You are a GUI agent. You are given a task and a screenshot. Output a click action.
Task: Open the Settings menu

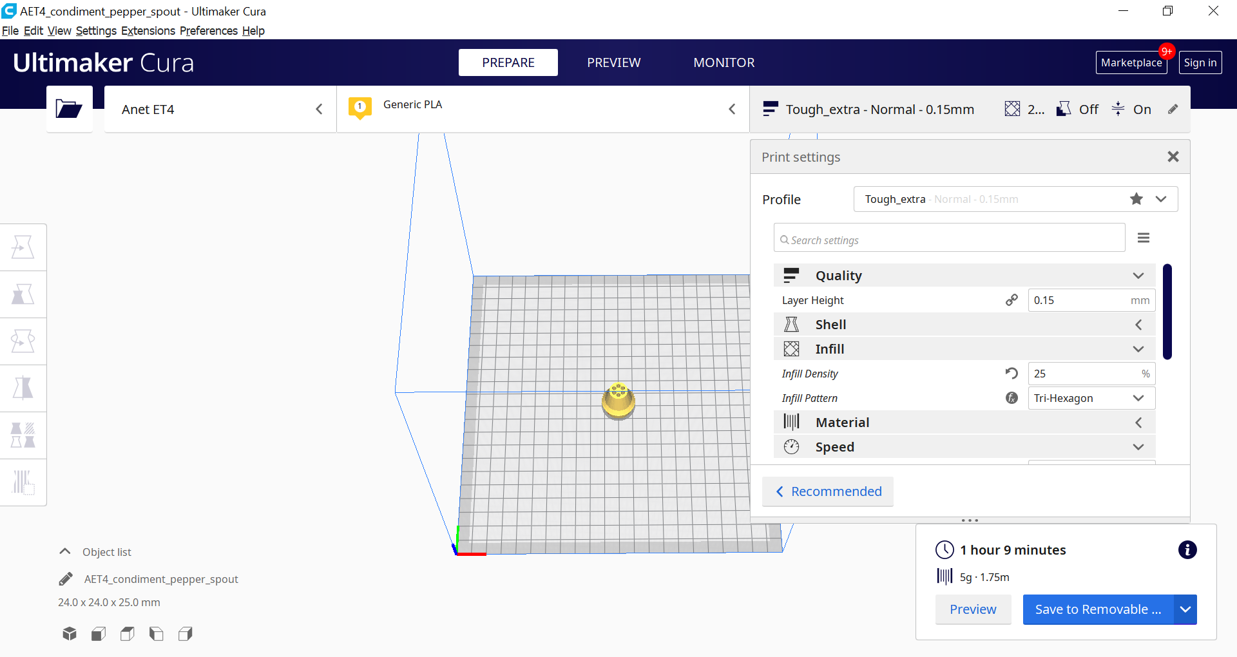click(x=96, y=31)
